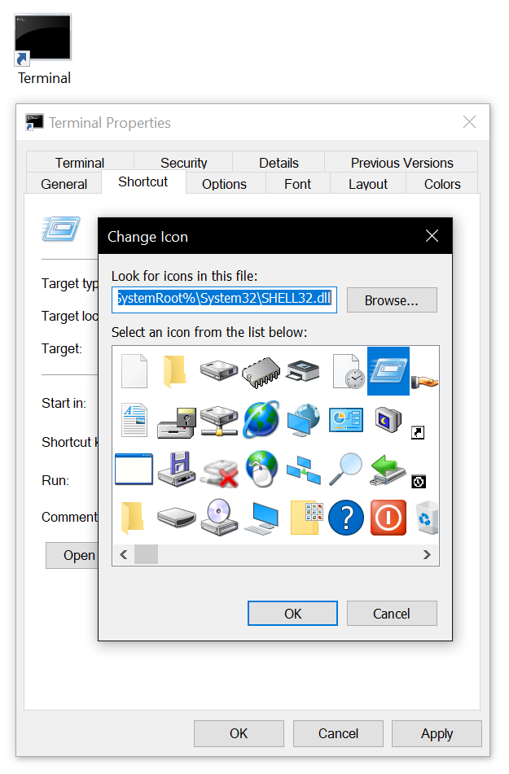This screenshot has width=509, height=774.
Task: Select the blank document icon
Action: pos(134,371)
